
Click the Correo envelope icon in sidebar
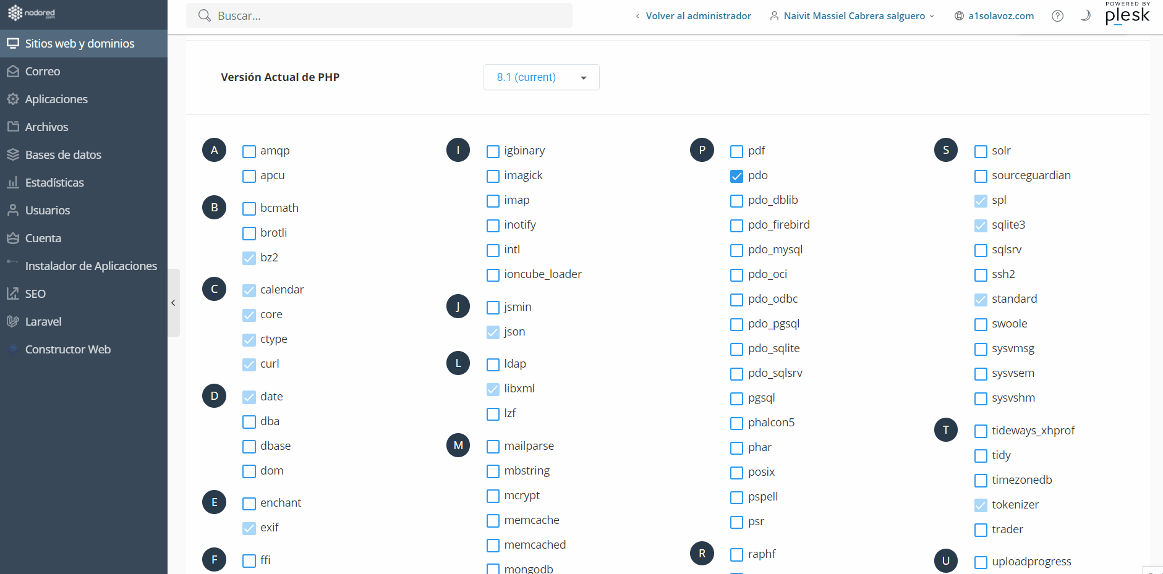tap(13, 72)
